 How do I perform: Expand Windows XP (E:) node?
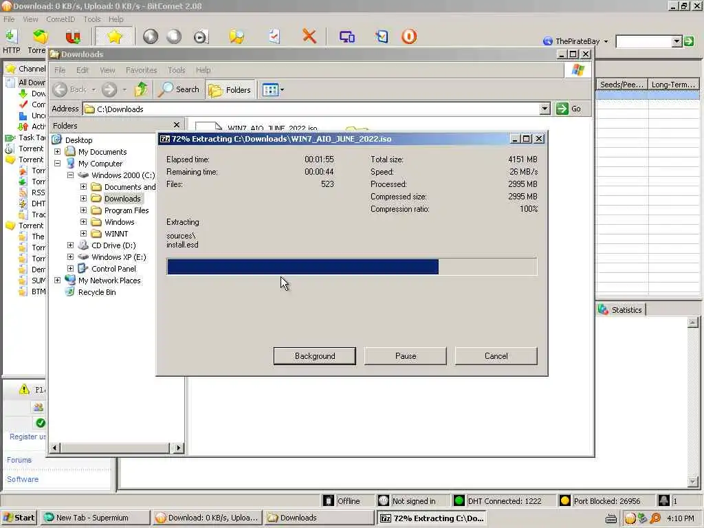71,257
